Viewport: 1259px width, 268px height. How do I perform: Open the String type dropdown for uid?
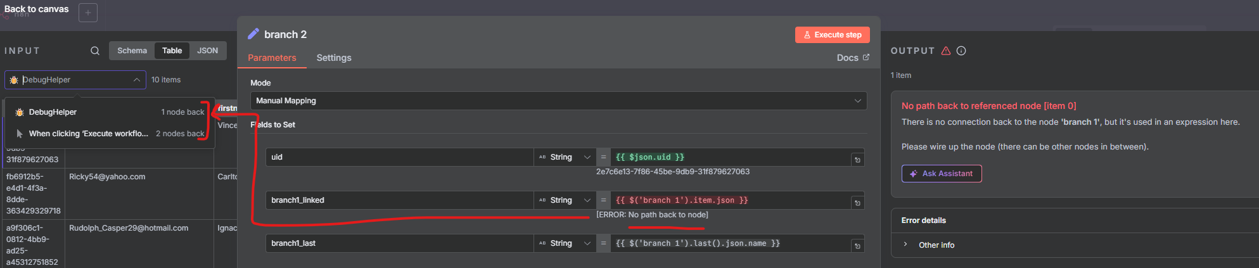click(565, 157)
